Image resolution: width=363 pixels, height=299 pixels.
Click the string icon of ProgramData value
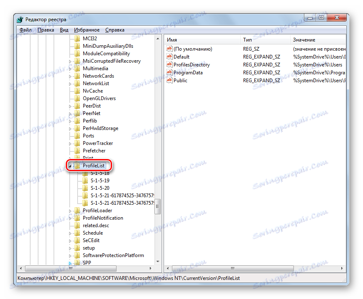click(x=169, y=73)
